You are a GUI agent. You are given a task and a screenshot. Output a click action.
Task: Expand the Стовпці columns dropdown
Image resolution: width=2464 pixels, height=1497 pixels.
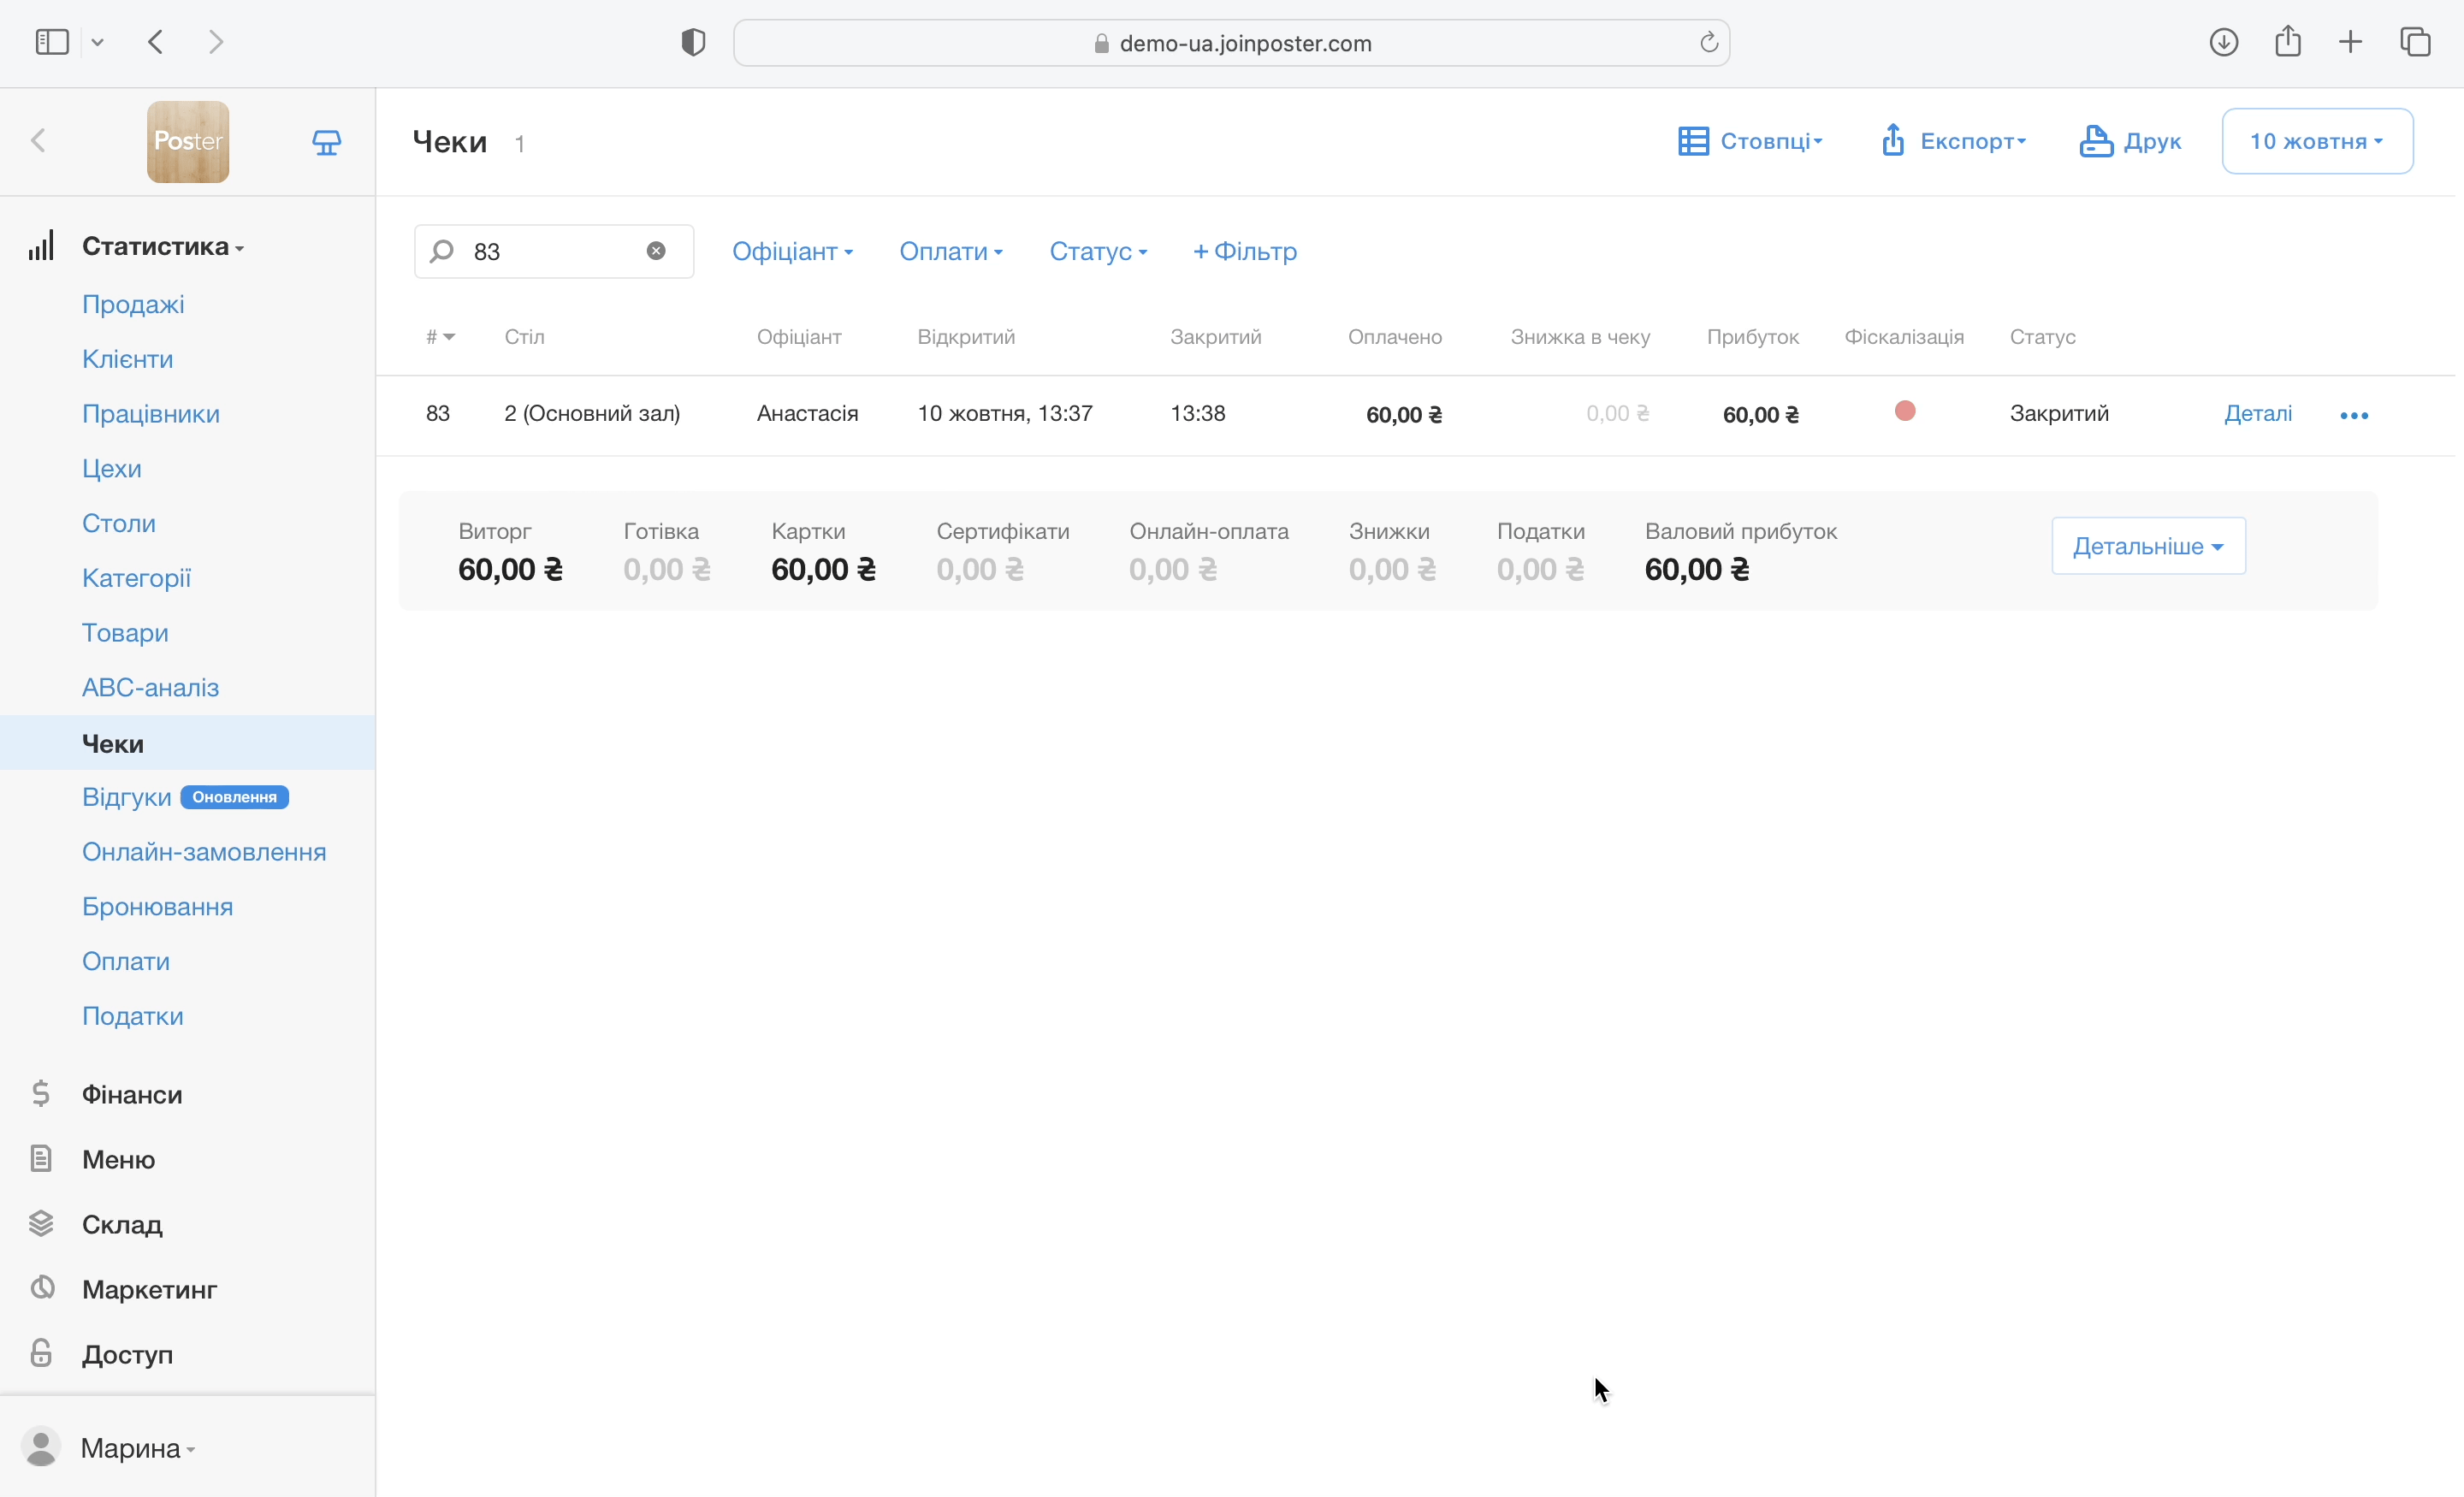point(1750,141)
